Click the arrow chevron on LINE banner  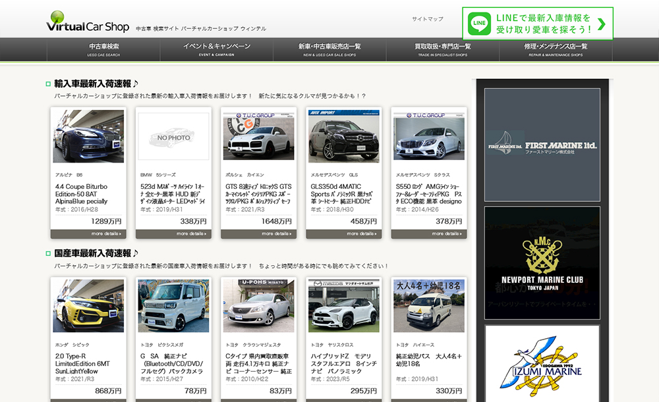pyautogui.click(x=602, y=24)
